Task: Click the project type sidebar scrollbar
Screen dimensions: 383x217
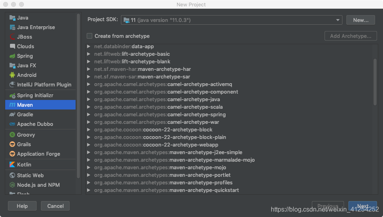Action: coord(78,96)
